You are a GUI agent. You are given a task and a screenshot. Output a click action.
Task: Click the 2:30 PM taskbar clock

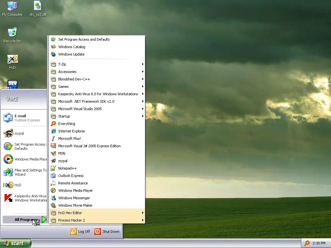[x=319, y=243]
